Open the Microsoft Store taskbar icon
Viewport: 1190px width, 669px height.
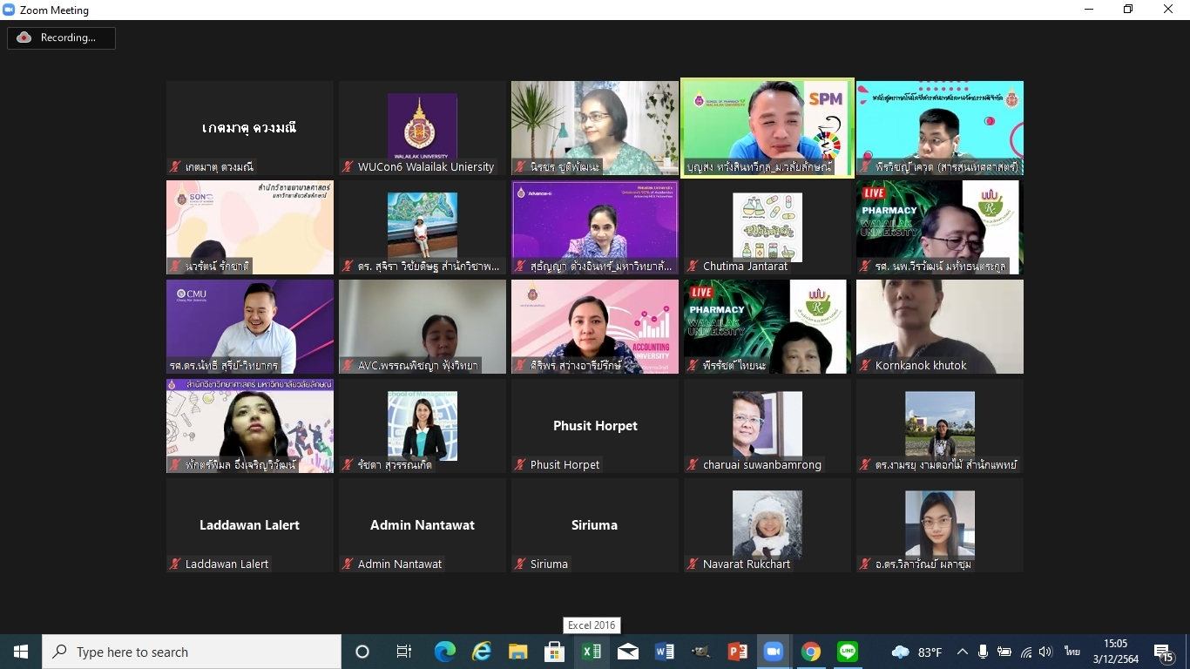[x=555, y=652]
